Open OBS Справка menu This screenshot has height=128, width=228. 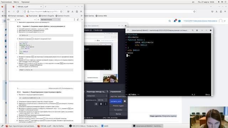click(x=98, y=30)
